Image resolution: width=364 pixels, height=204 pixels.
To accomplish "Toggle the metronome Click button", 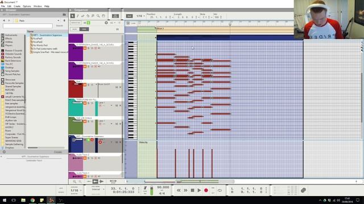I will (145, 188).
